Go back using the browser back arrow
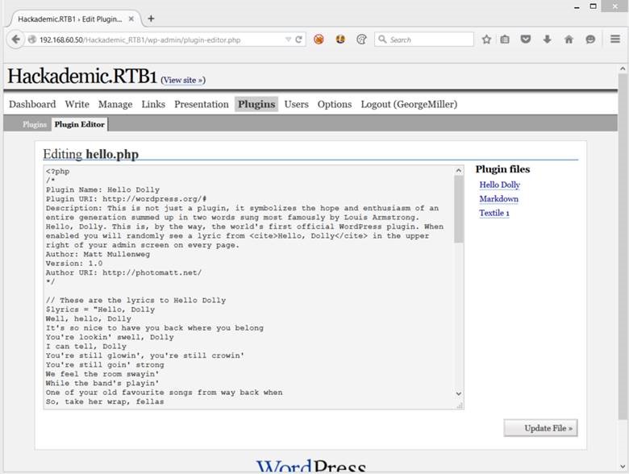The width and height of the screenshot is (629, 474). coord(15,39)
